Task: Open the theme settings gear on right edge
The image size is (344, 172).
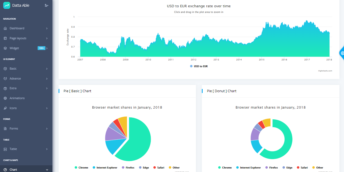Action: tap(342, 53)
